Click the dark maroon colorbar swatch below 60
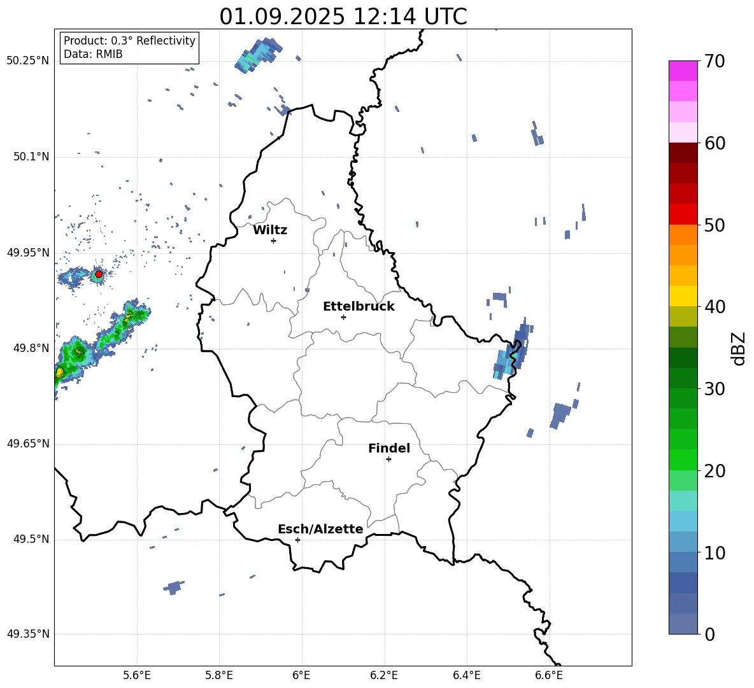Image resolution: width=754 pixels, height=688 pixels. pyautogui.click(x=683, y=153)
